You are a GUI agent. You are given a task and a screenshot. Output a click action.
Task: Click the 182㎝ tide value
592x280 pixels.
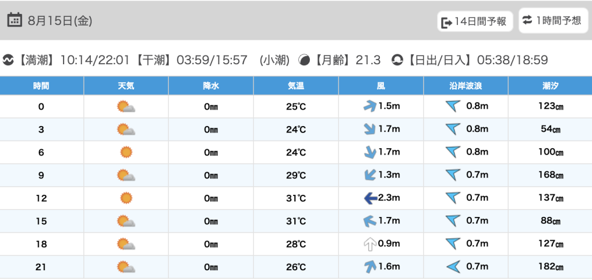click(x=551, y=267)
